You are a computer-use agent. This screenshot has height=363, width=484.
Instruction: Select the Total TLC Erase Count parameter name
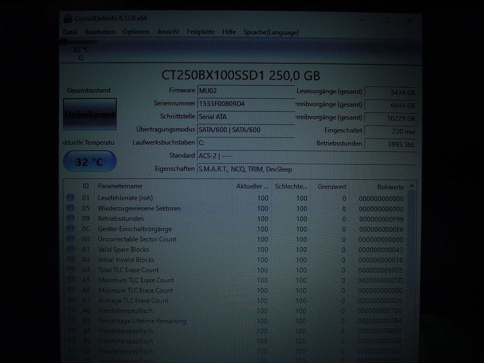point(129,269)
